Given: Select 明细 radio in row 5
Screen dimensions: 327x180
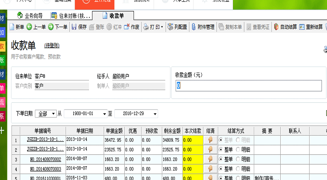Looking at the screenshot, I should (238, 178).
